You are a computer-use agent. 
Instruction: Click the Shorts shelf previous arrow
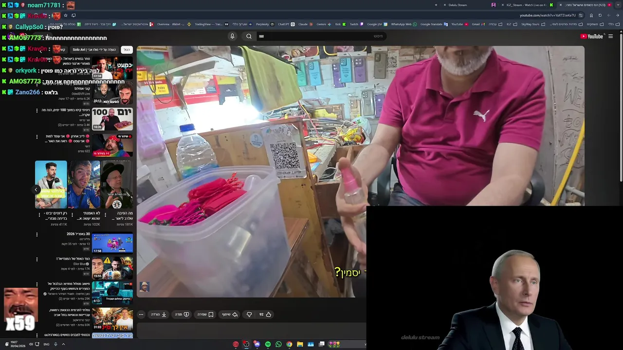click(36, 190)
